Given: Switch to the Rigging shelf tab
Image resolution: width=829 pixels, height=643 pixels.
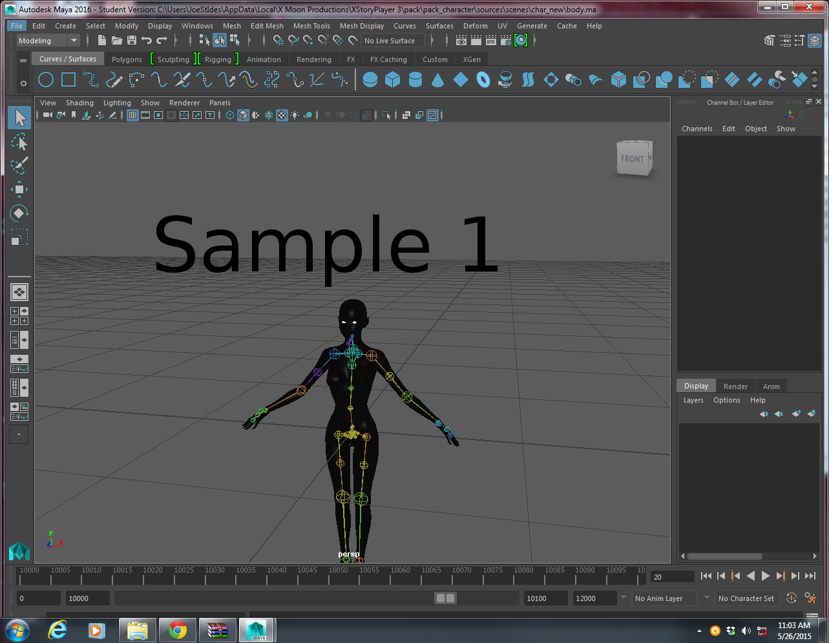Looking at the screenshot, I should tap(218, 59).
